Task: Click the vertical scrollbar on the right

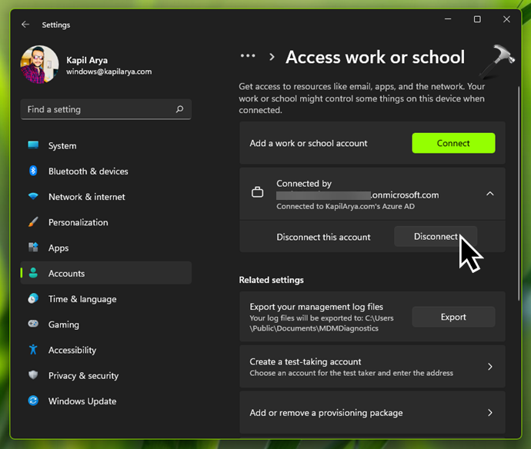Action: pyautogui.click(x=519, y=193)
